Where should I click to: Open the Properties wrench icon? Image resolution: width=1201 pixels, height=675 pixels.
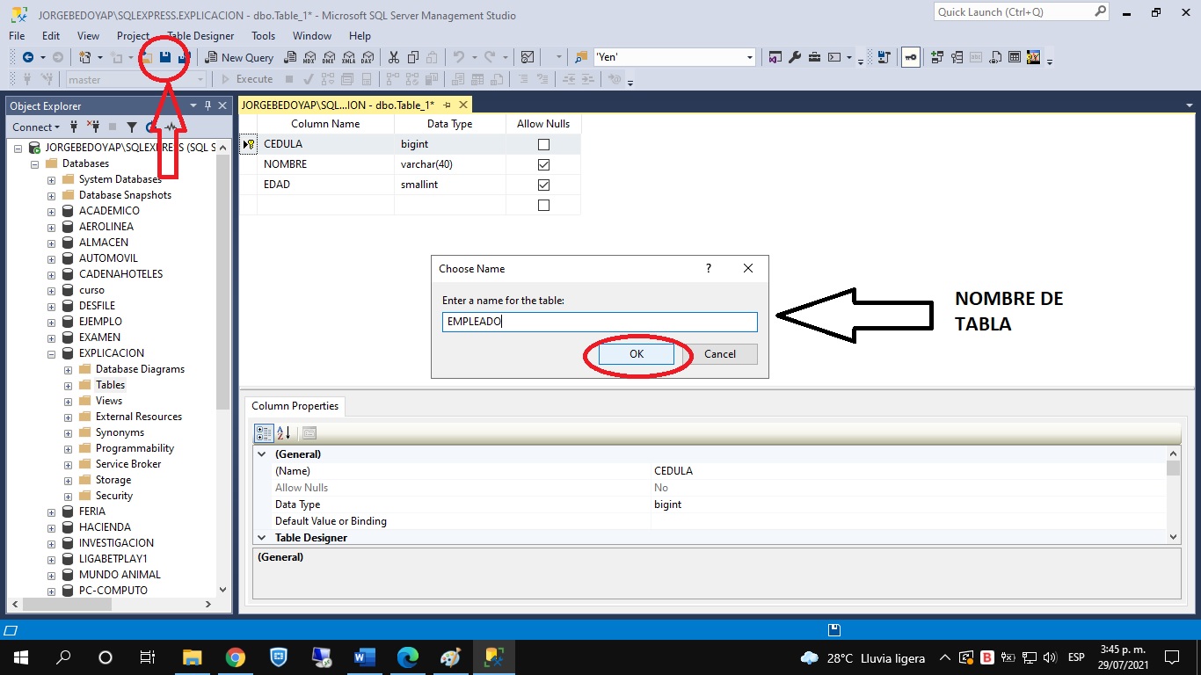coord(795,57)
